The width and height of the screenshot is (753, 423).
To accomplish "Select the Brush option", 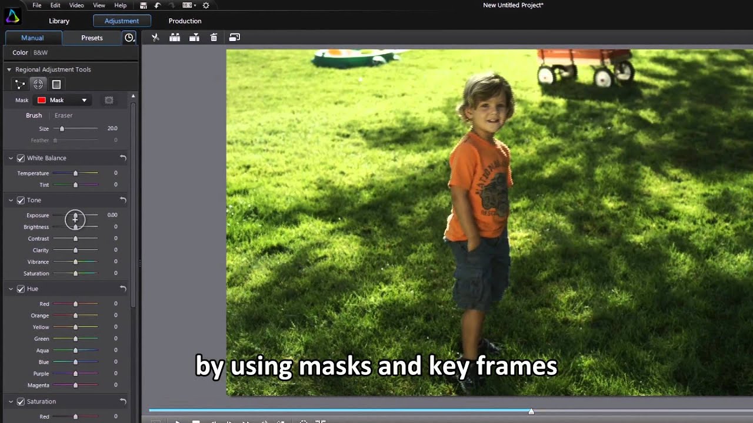I will pos(34,116).
